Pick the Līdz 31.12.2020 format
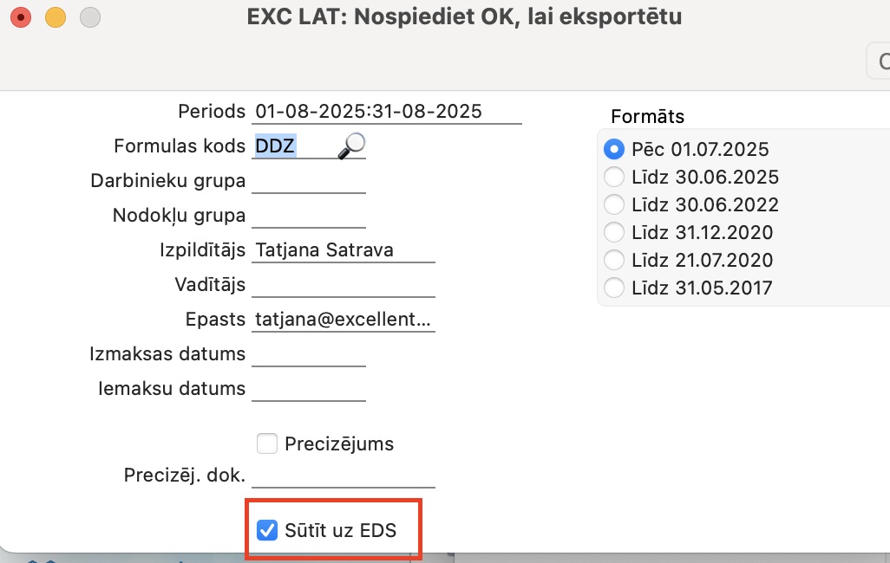The width and height of the screenshot is (890, 563). [x=614, y=232]
